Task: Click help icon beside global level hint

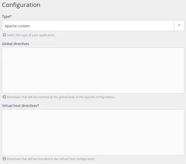Action: tap(4, 97)
